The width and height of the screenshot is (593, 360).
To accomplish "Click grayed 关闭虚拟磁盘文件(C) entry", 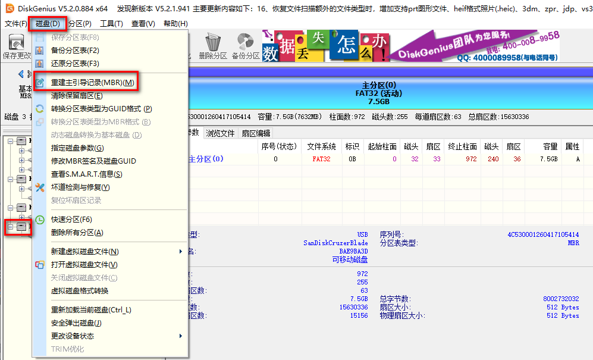I will [84, 277].
